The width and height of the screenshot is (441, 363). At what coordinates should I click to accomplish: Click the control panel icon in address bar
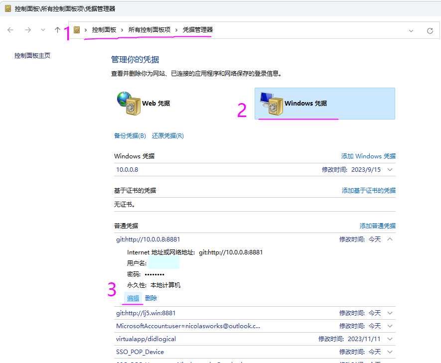point(77,30)
